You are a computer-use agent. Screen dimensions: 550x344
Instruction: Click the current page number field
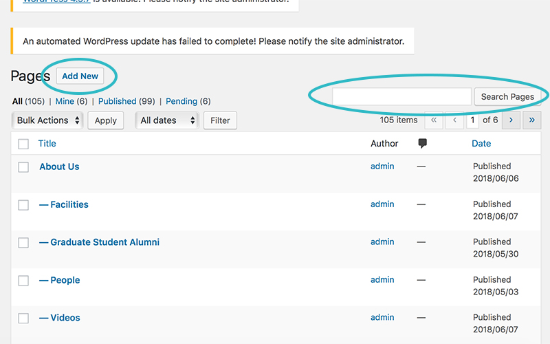(x=472, y=120)
